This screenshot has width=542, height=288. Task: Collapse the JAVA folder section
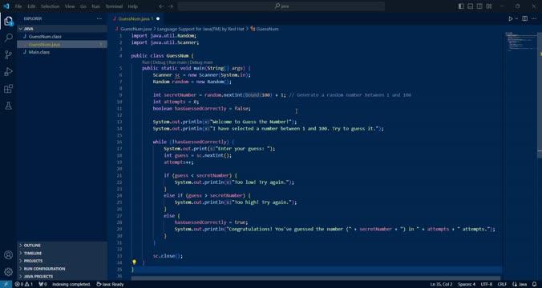tap(63, 29)
